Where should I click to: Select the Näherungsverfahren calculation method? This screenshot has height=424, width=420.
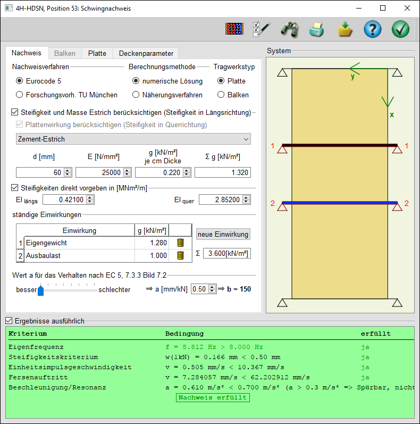[x=136, y=95]
